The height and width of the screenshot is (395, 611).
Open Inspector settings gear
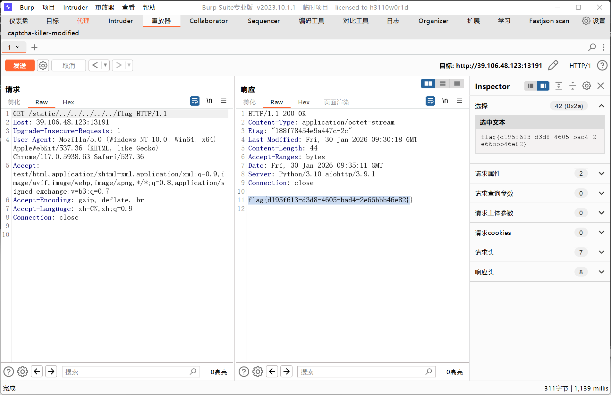click(x=587, y=86)
